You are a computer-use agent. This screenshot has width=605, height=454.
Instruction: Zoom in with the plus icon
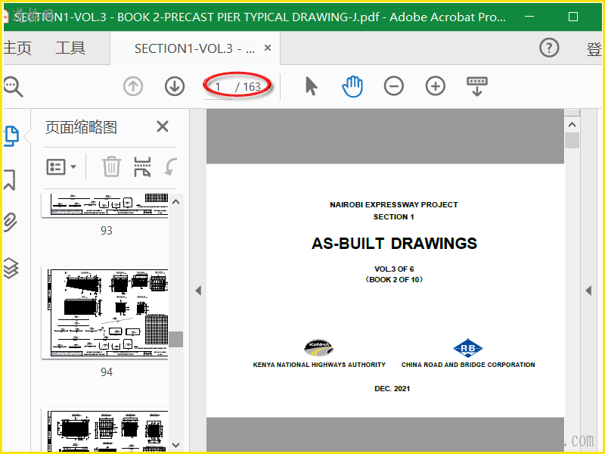click(436, 86)
